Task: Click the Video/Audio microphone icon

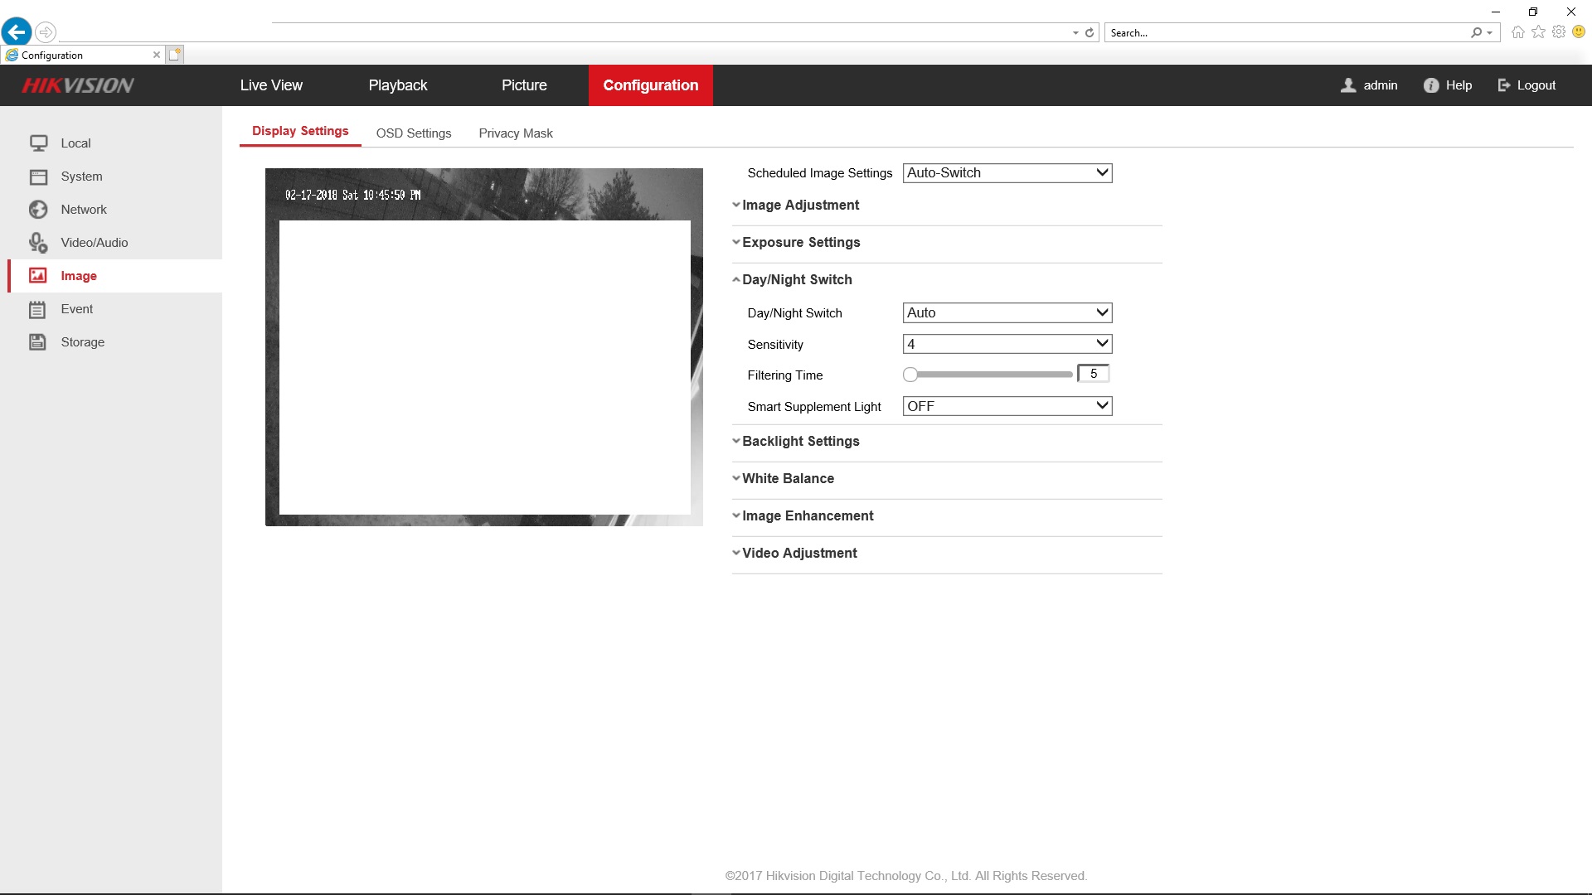Action: tap(38, 243)
